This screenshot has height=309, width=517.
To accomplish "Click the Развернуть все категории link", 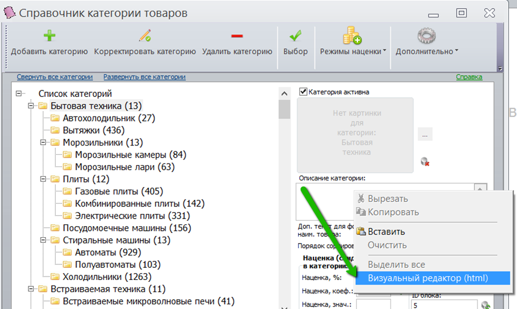I will (x=144, y=77).
